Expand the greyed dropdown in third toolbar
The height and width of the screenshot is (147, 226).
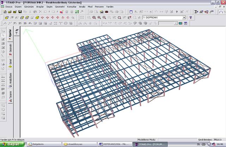tap(175, 23)
